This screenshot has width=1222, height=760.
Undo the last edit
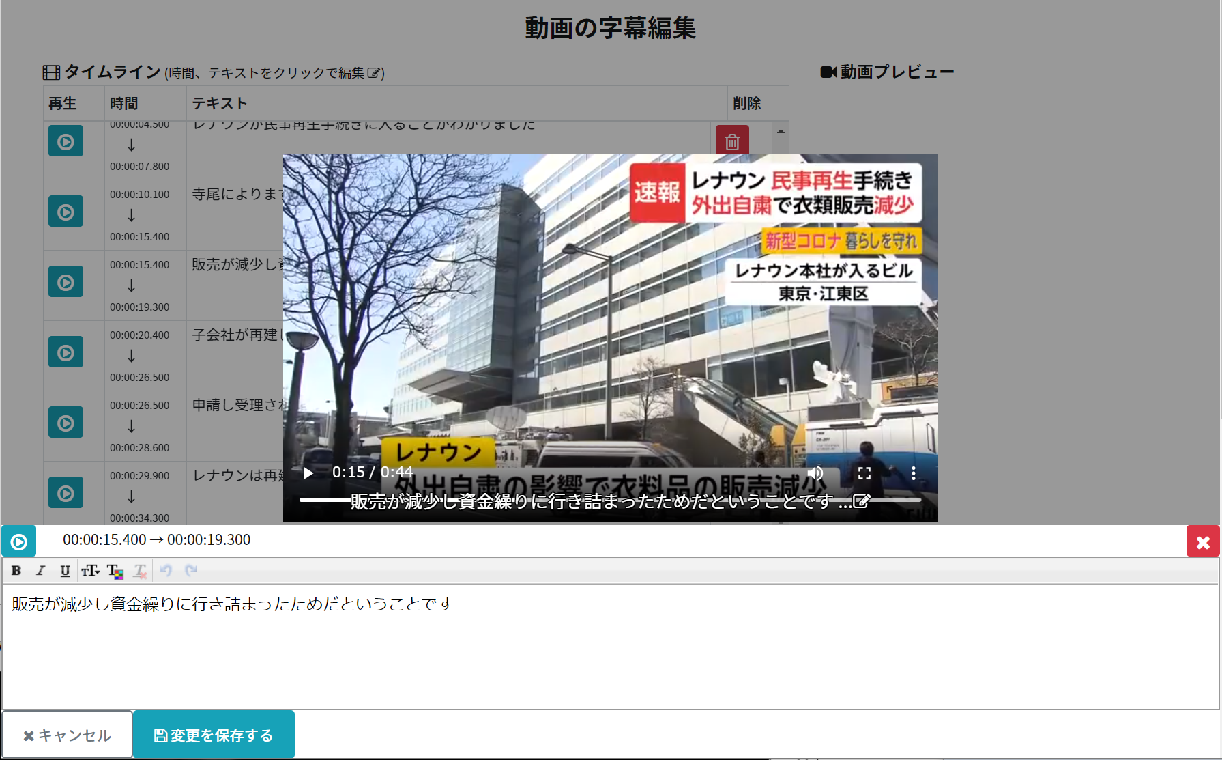click(x=166, y=570)
